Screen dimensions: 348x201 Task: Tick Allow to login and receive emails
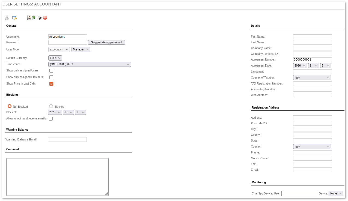pos(51,119)
